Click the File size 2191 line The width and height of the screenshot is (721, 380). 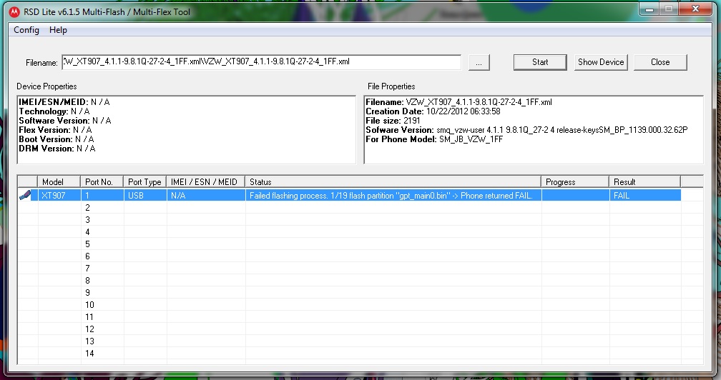(393, 121)
